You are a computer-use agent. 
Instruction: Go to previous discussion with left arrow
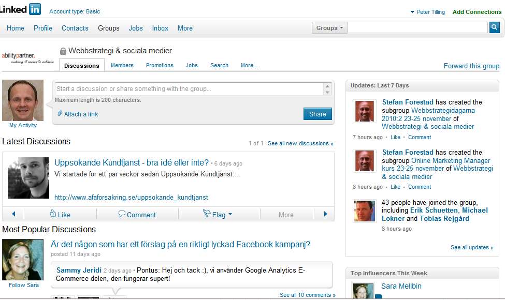pos(13,214)
